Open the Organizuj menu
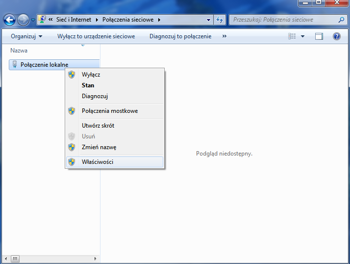Screen dimensions: 350x264 (26, 36)
